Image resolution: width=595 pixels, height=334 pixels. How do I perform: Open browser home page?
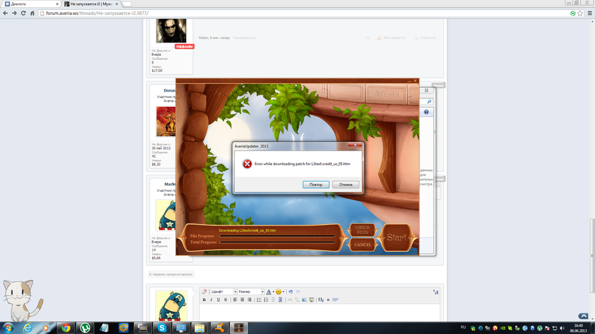[x=33, y=13]
